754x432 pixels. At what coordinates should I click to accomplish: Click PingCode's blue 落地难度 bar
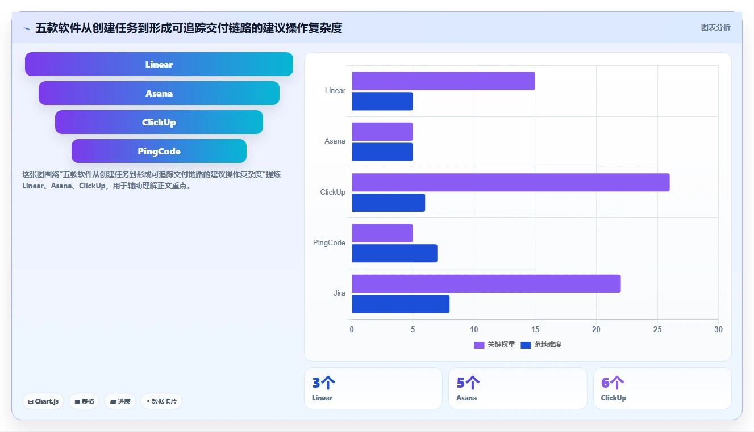tap(394, 253)
